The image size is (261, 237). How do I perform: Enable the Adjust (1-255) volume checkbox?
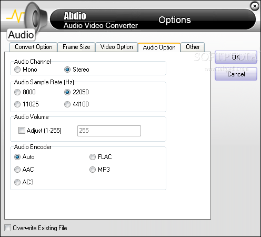22,131
